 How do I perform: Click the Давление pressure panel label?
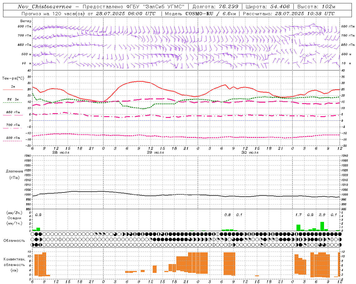14,171
